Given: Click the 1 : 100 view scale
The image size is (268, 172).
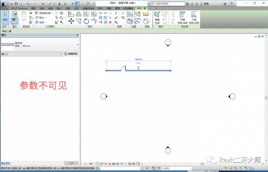Looking at the screenshot, I should [89, 164].
